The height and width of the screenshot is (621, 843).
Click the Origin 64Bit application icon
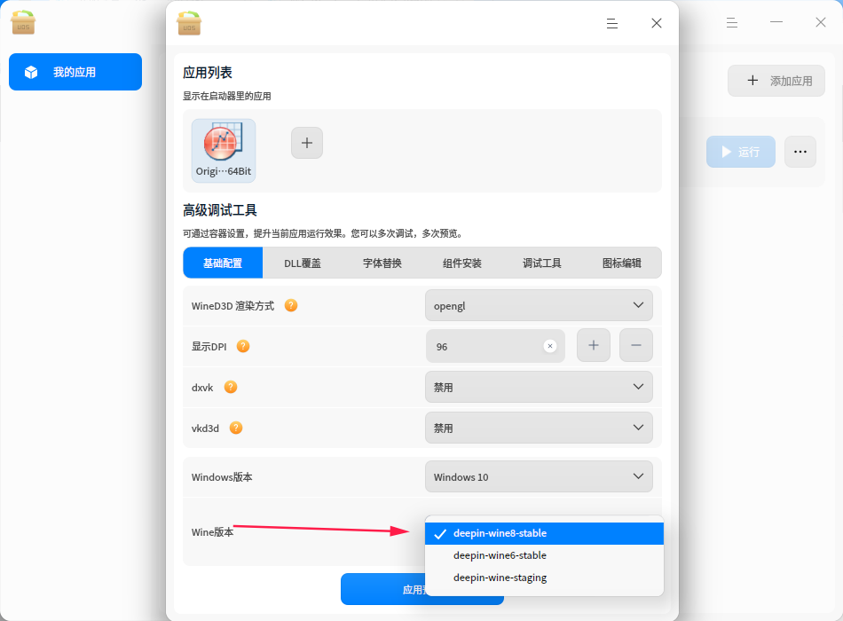(x=223, y=151)
